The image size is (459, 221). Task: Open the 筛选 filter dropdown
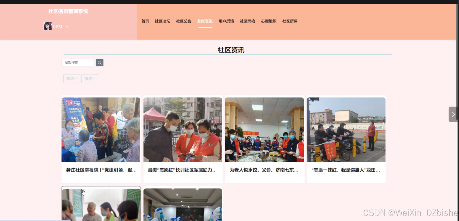[x=72, y=79]
